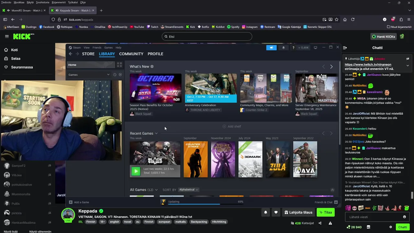Toggle visibility for pottukoiralive channel

[49, 184]
